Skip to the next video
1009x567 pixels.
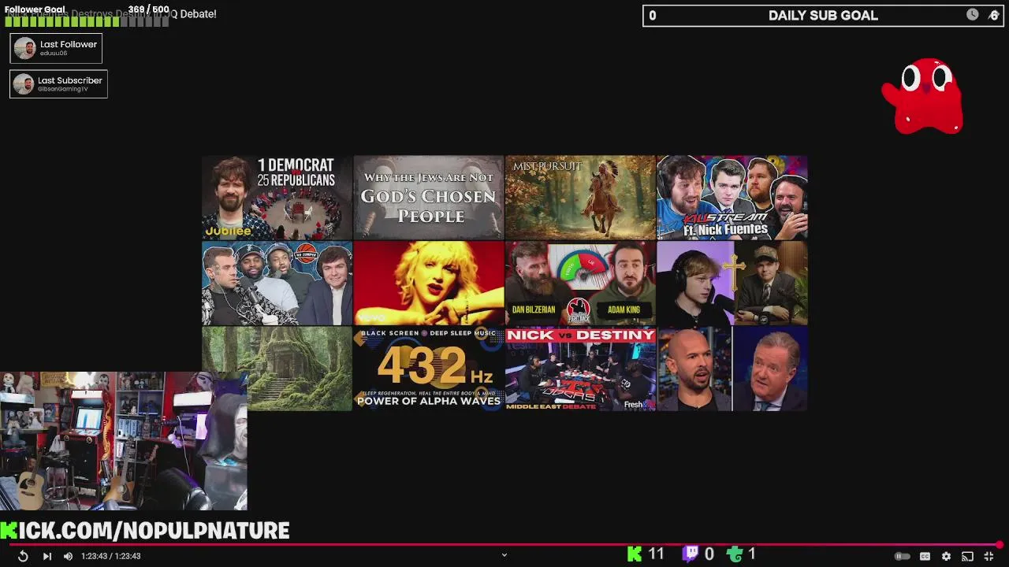[x=47, y=556]
